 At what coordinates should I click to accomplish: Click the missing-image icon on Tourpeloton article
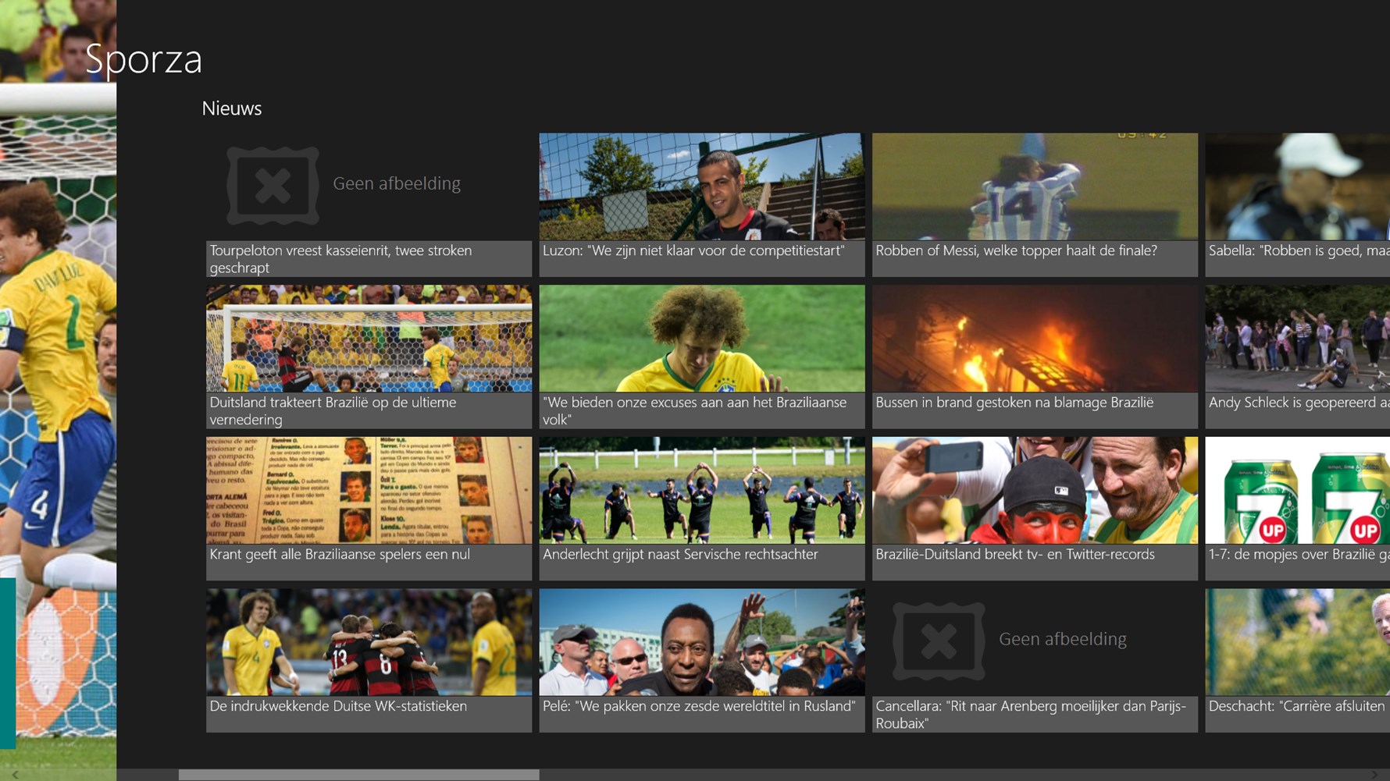273,186
